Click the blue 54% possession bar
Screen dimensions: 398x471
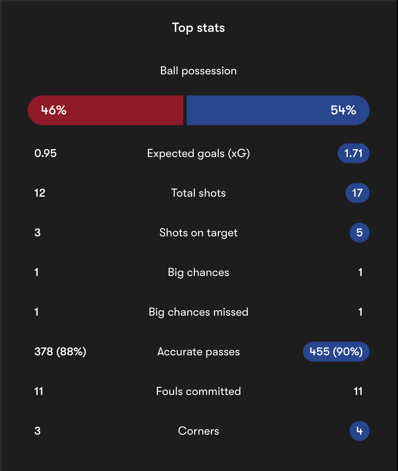[278, 110]
